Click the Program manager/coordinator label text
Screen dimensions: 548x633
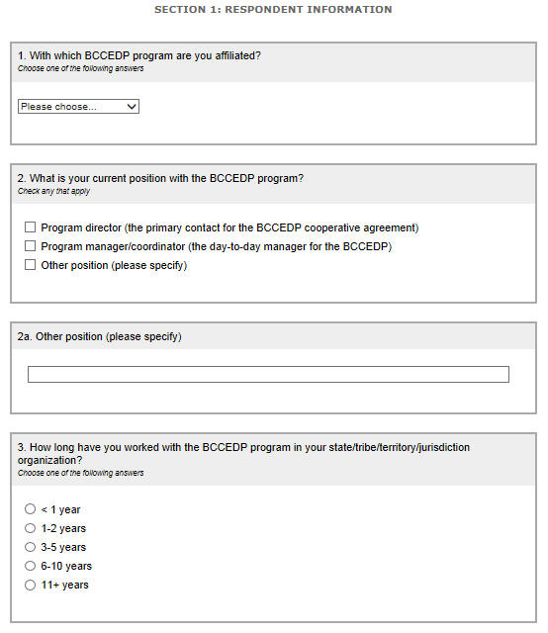[217, 246]
